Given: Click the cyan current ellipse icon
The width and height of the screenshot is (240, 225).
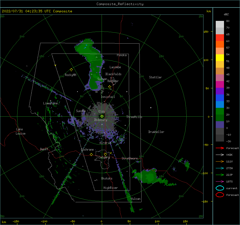Looking at the screenshot, I should pyautogui.click(x=220, y=188).
